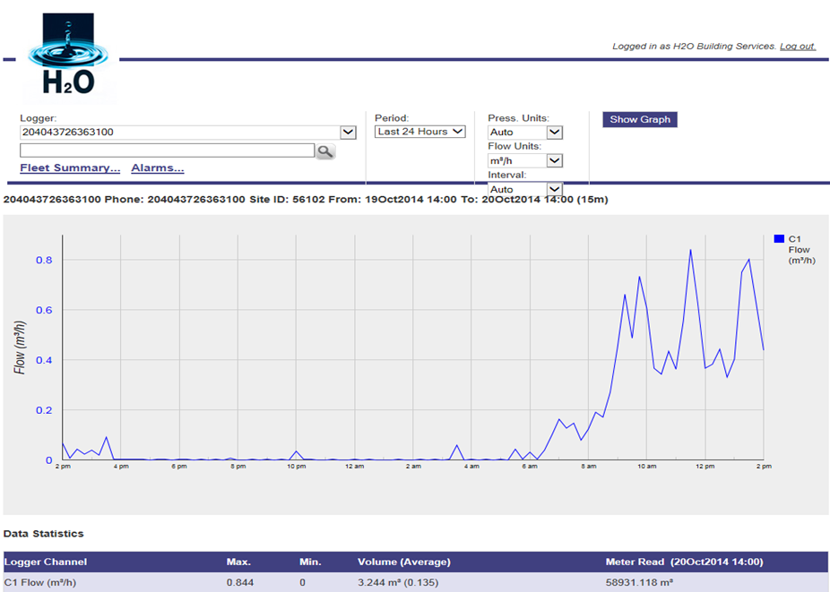Expand the Interval dropdown
Image resolution: width=830 pixels, height=592 pixels.
(554, 189)
